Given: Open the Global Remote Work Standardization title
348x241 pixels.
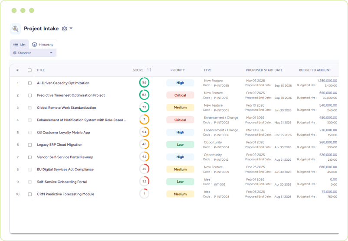Looking at the screenshot, I should pyautogui.click(x=66, y=108).
